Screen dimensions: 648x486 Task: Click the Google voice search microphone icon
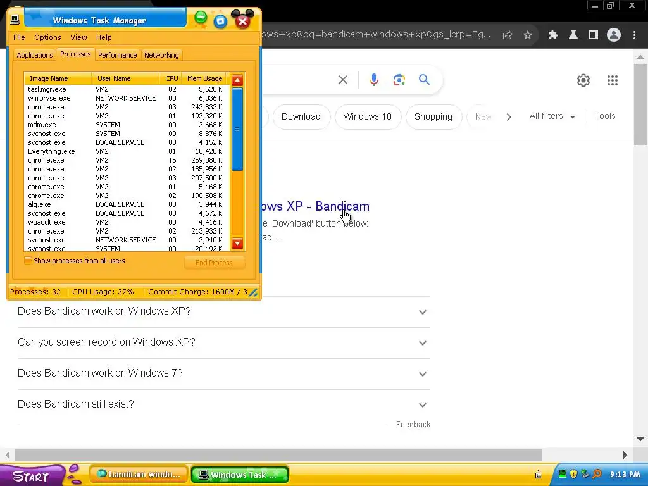pos(373,79)
